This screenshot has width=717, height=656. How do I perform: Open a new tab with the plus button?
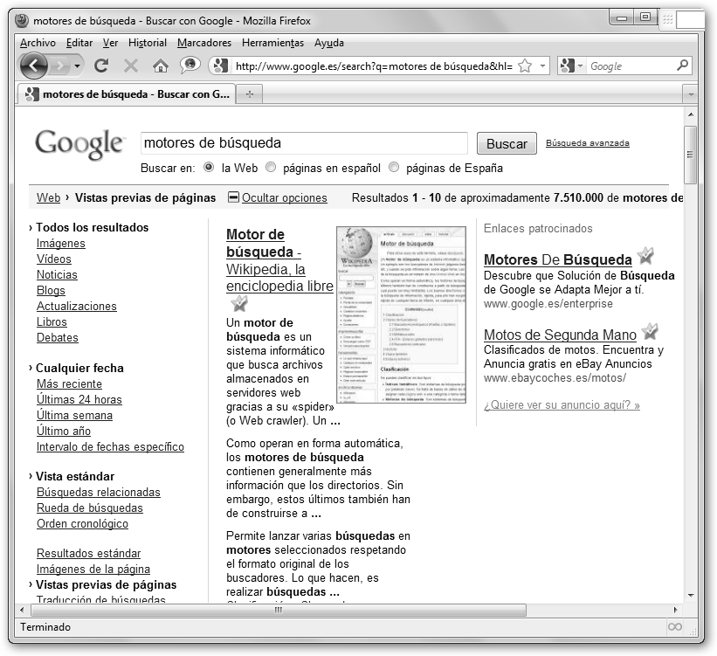pyautogui.click(x=249, y=94)
